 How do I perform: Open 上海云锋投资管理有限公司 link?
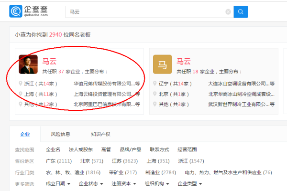click(x=107, y=94)
